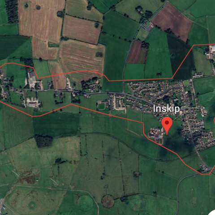Click the conifer tree strip at top-left corner

[x=12, y=11]
